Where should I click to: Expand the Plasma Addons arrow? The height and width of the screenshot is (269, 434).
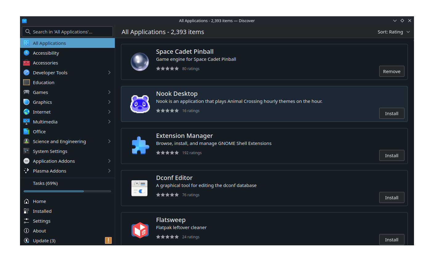pyautogui.click(x=109, y=171)
